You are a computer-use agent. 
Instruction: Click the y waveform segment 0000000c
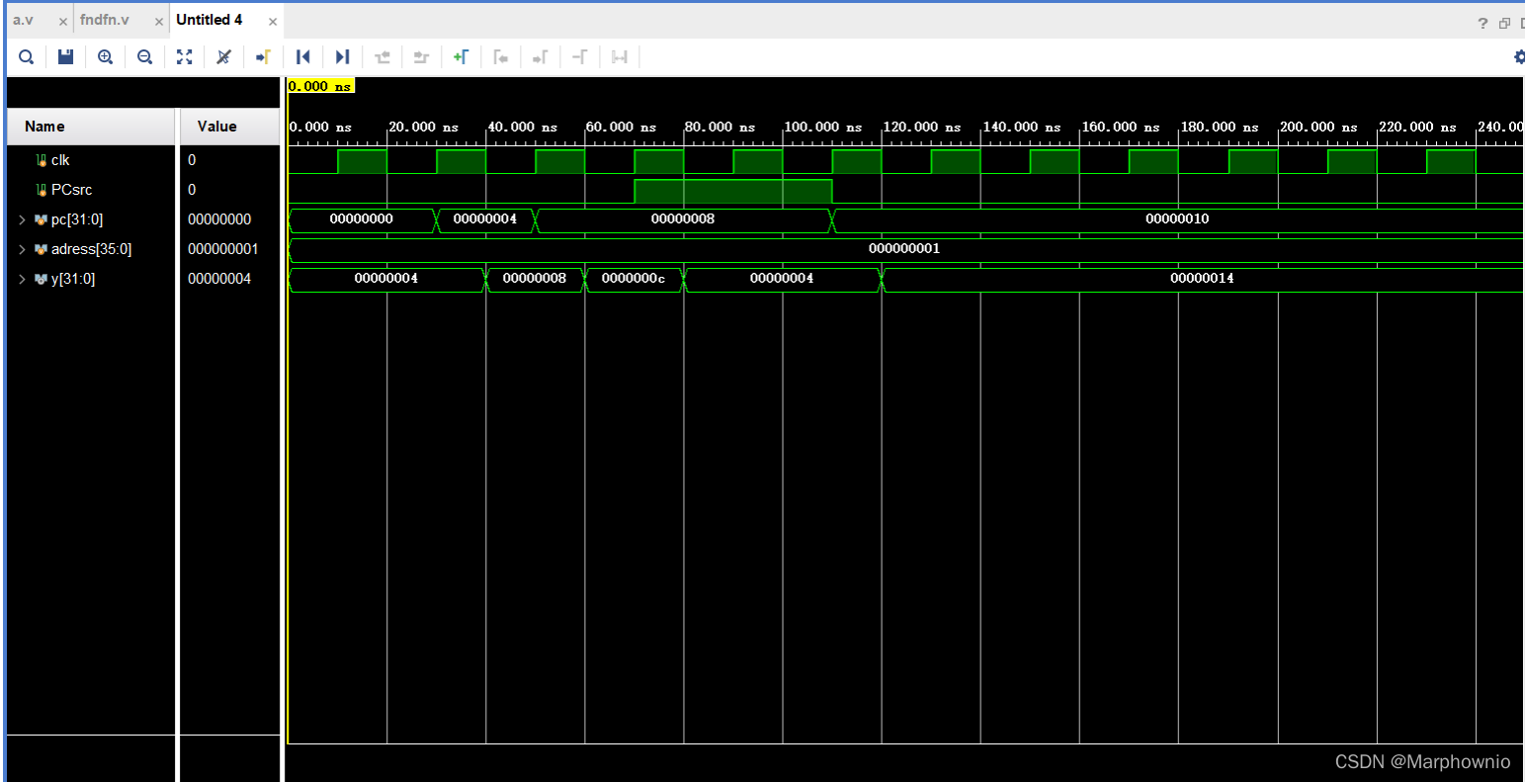click(634, 279)
